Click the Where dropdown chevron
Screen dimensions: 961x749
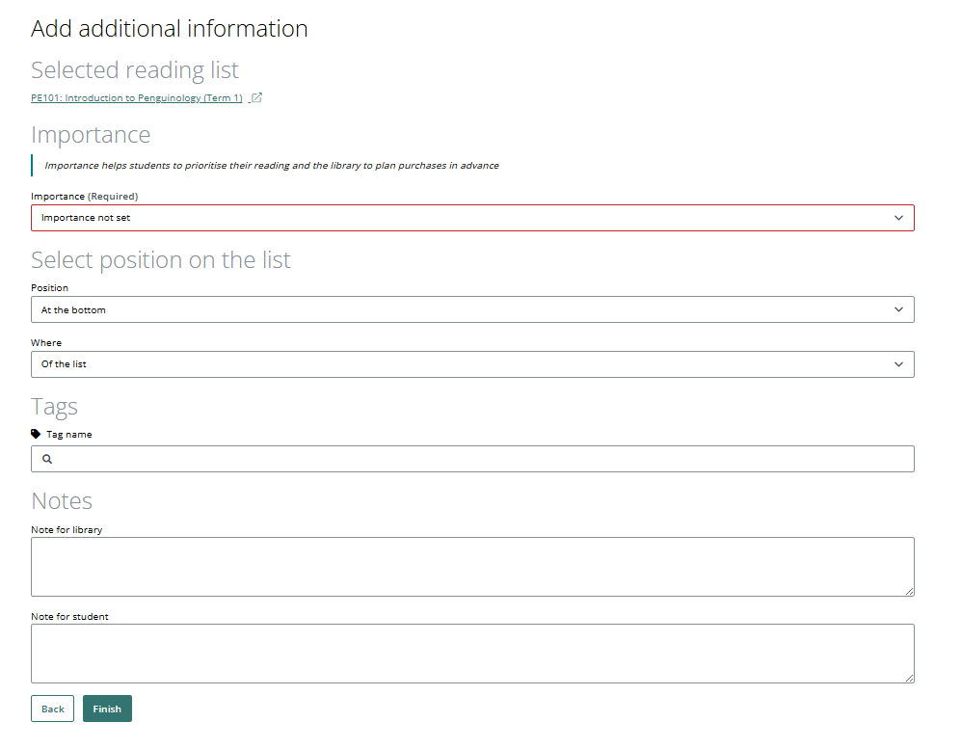tap(900, 363)
